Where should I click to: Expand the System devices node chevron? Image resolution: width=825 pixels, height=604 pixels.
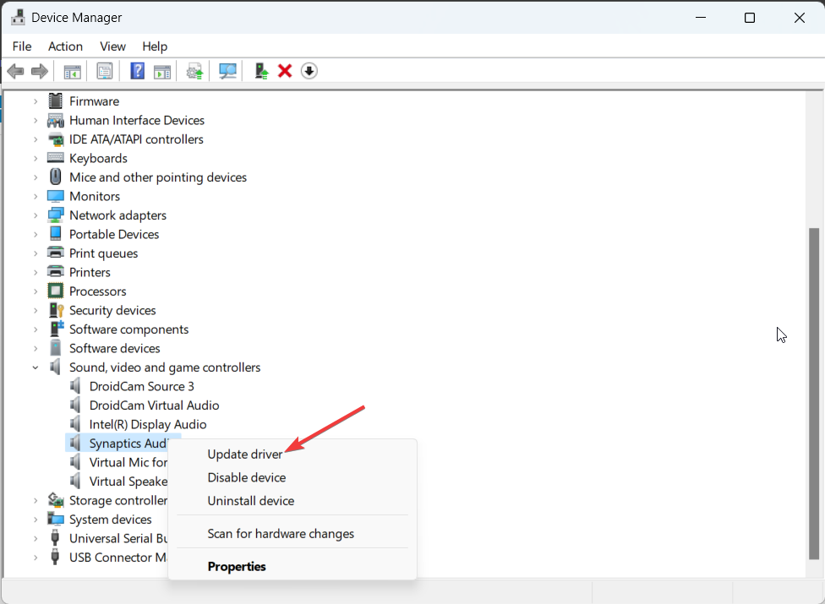[36, 520]
